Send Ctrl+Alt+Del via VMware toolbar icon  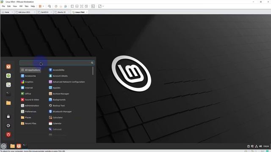coord(49,6)
